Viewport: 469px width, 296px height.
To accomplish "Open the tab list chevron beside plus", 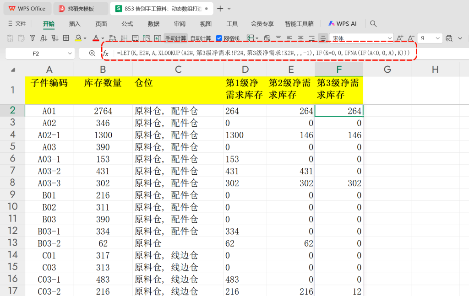I will pos(229,9).
